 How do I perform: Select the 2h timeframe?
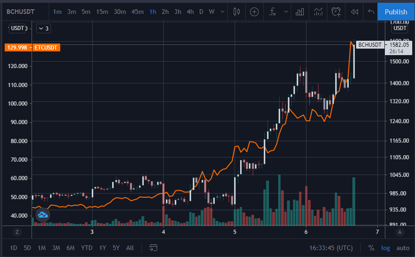click(165, 12)
